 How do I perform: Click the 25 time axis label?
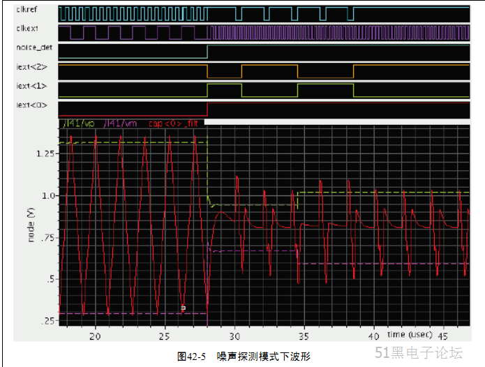pos(164,336)
